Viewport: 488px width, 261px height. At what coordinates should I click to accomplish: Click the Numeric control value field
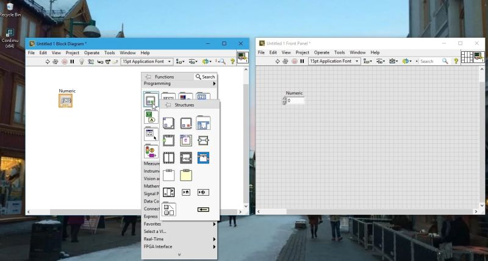(295, 101)
